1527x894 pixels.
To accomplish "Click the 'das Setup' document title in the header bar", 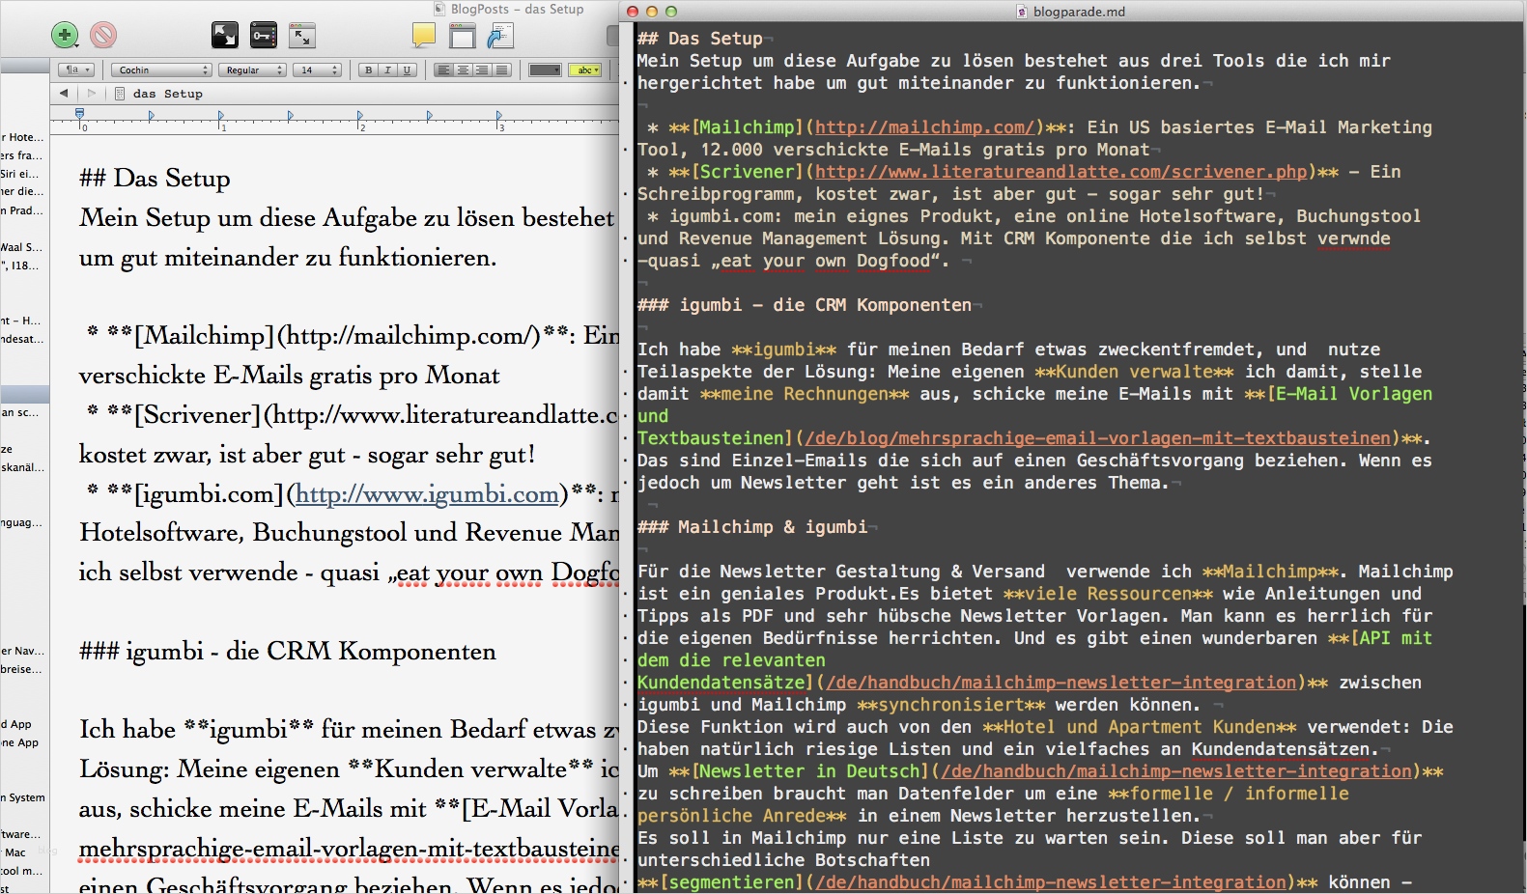I will click(168, 94).
